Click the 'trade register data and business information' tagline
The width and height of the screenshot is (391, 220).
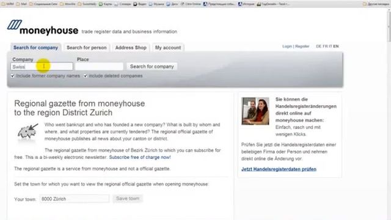[x=129, y=32]
